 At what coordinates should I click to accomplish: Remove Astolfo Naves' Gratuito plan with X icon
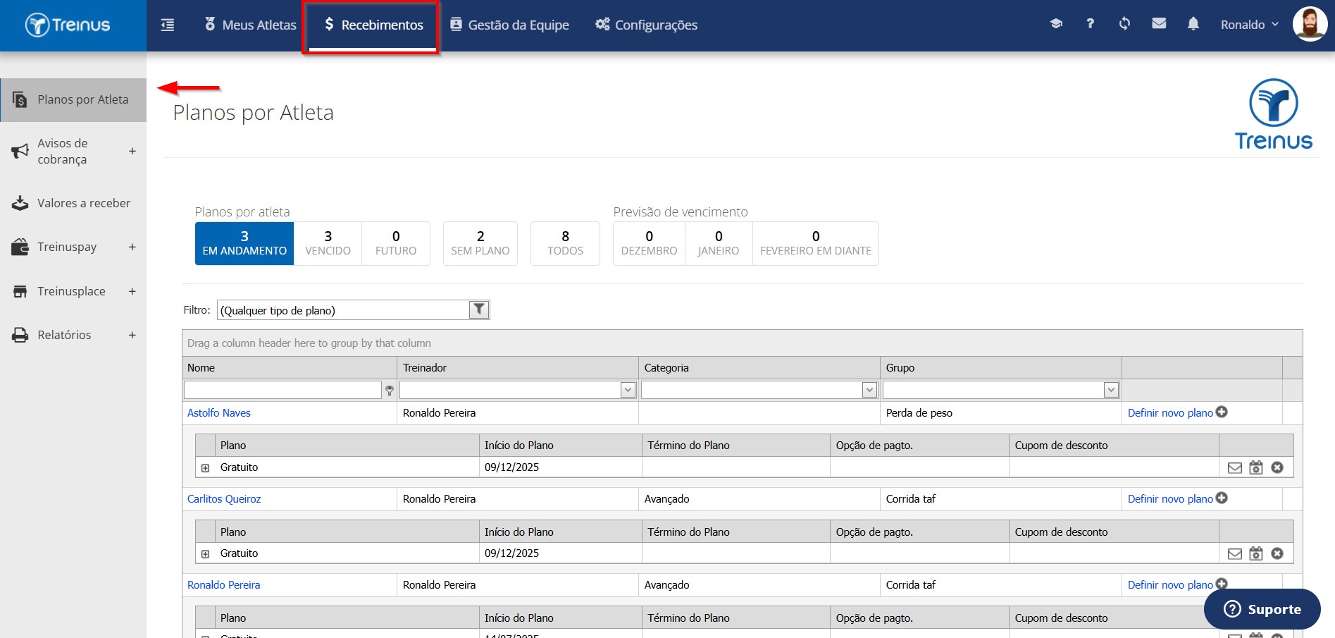tap(1277, 467)
